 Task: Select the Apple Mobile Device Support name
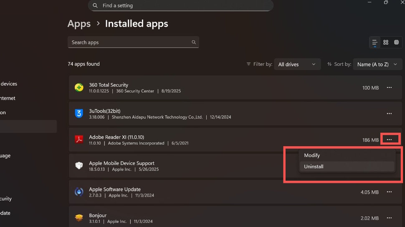tap(121, 163)
